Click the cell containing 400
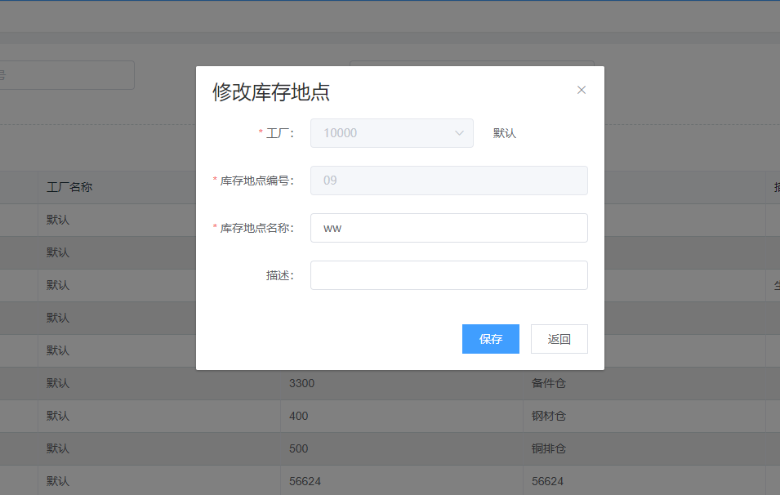780x495 pixels. click(x=298, y=415)
